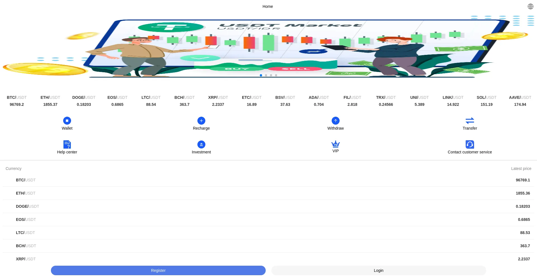
Task: Open the language selector globe
Action: [530, 6]
